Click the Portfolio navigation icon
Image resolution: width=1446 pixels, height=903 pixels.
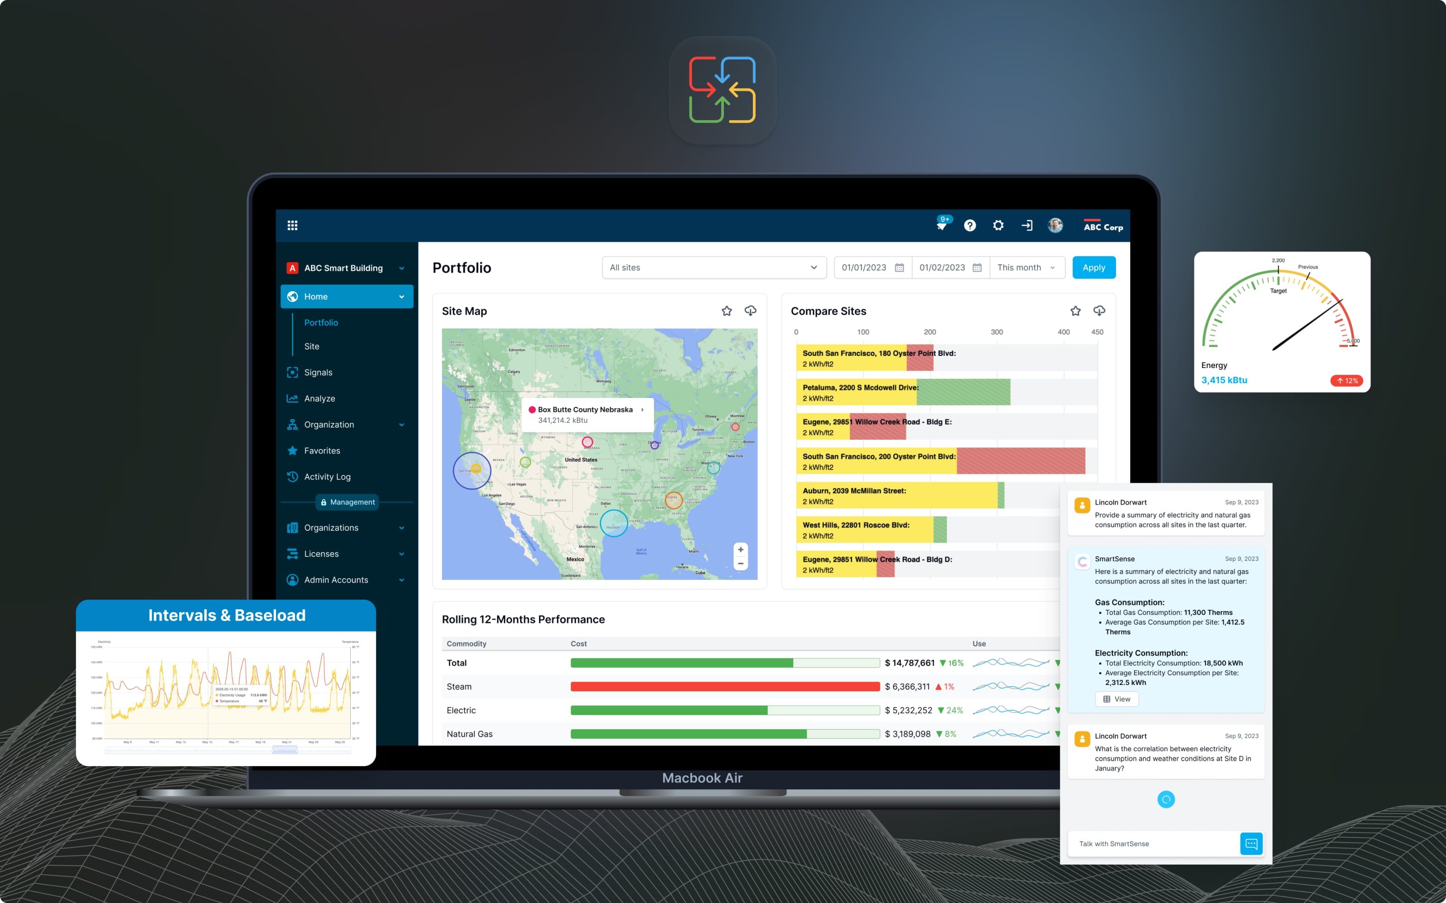pos(321,321)
